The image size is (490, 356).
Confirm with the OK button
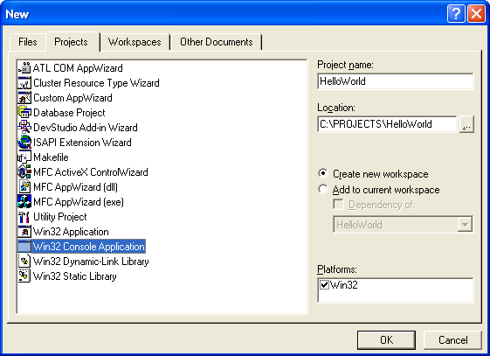[387, 340]
